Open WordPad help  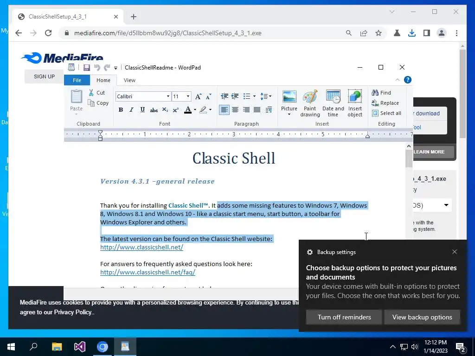coord(408,80)
